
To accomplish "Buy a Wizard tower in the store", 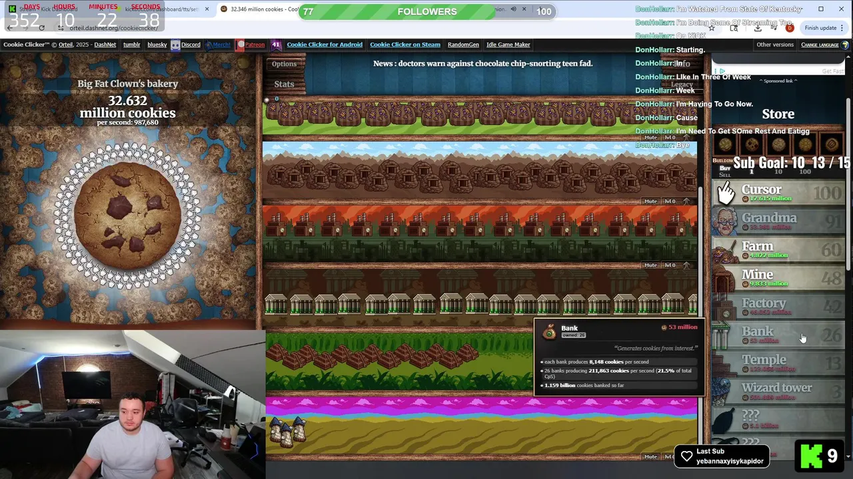I will [x=778, y=392].
